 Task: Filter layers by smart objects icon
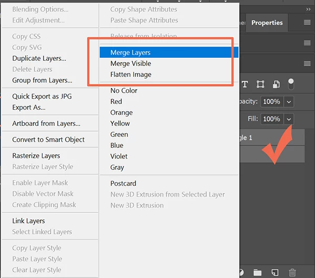[x=276, y=84]
